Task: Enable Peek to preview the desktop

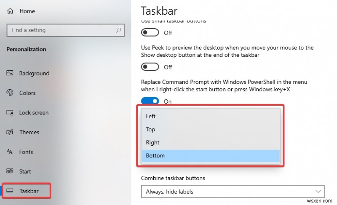Action: coord(150,67)
